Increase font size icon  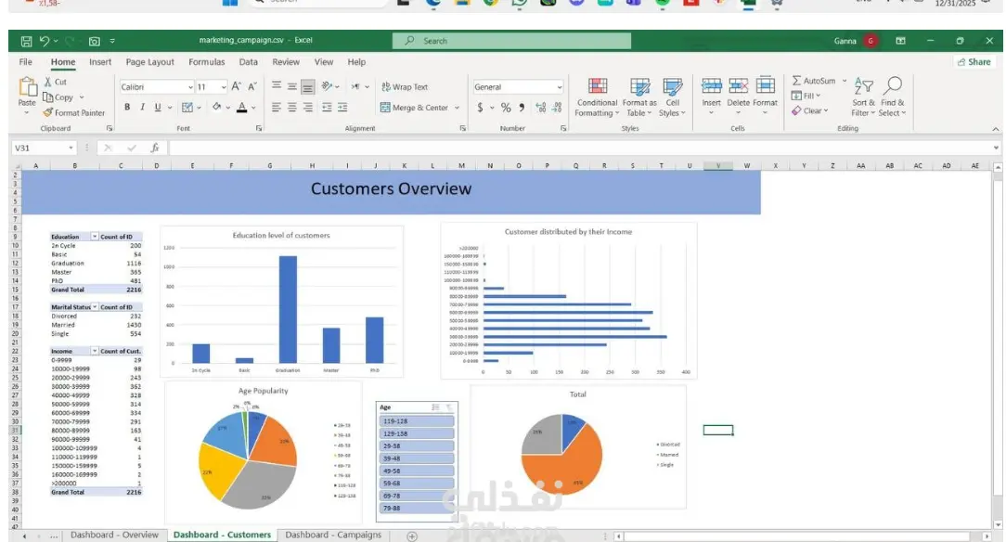pyautogui.click(x=236, y=86)
